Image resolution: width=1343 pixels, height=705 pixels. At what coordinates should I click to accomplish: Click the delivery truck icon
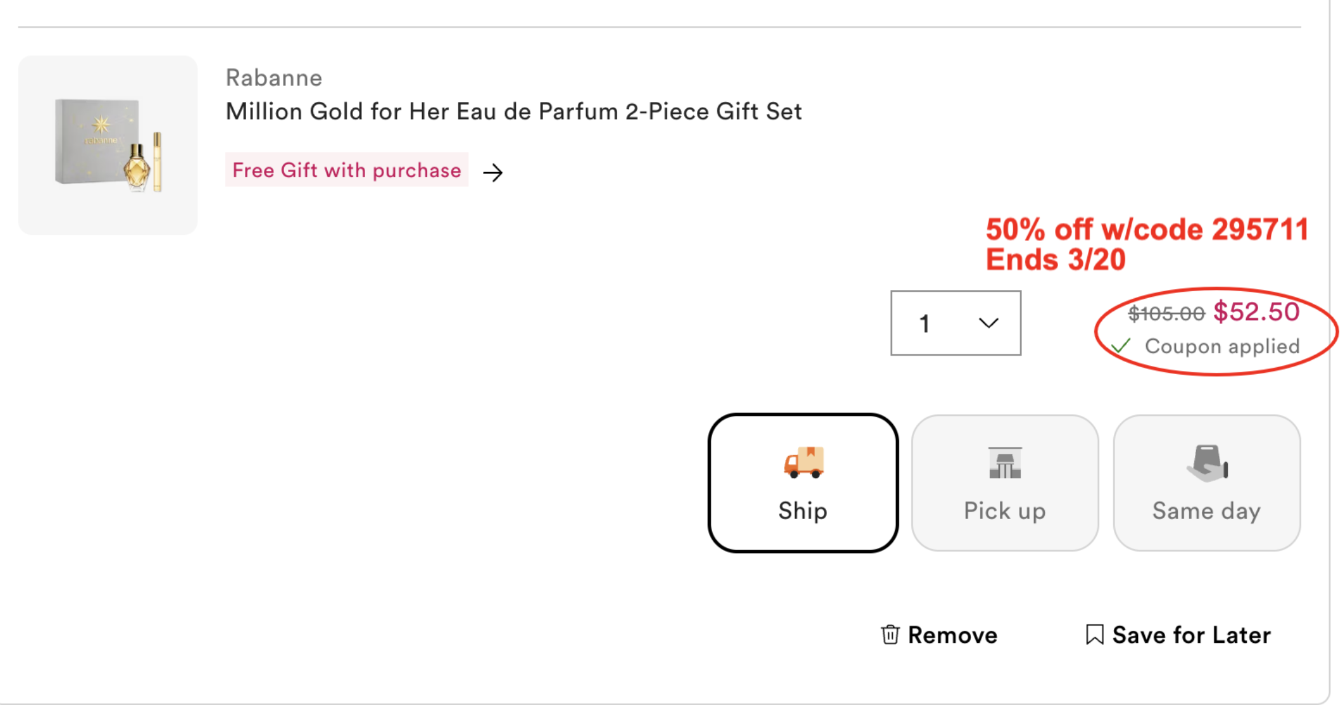(x=803, y=462)
